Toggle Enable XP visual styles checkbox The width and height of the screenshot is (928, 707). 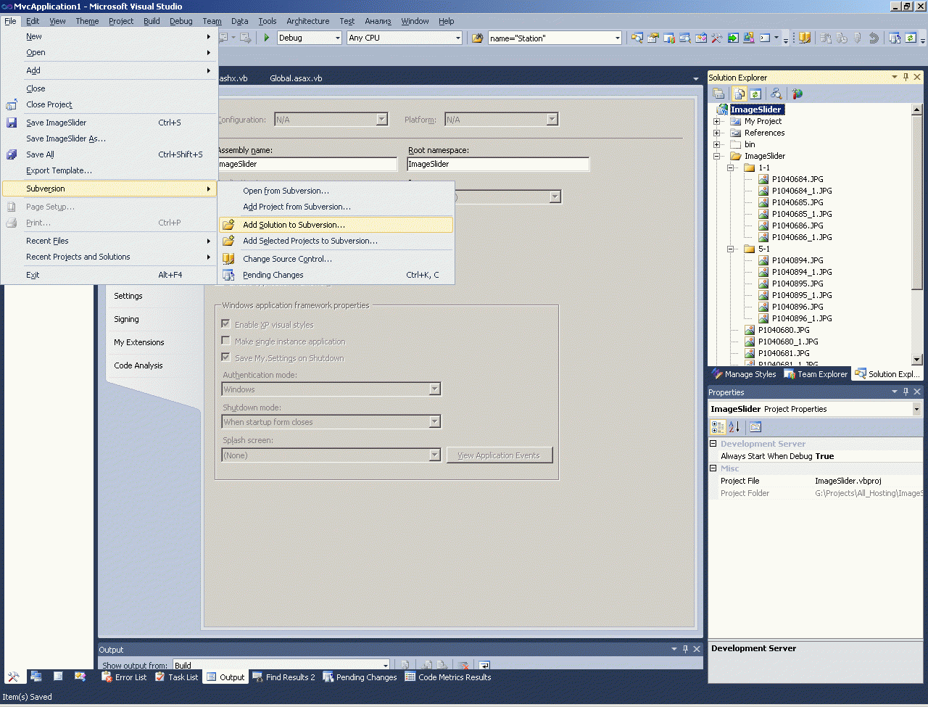coord(226,324)
